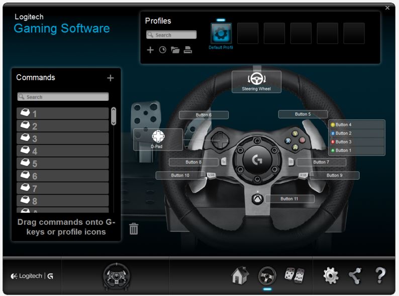
Task: Click the print profile icon
Action: (x=188, y=50)
